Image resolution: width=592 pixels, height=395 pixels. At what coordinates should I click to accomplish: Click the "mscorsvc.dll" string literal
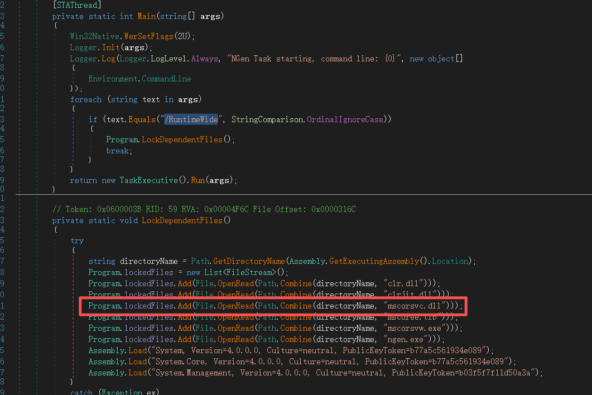pos(414,306)
